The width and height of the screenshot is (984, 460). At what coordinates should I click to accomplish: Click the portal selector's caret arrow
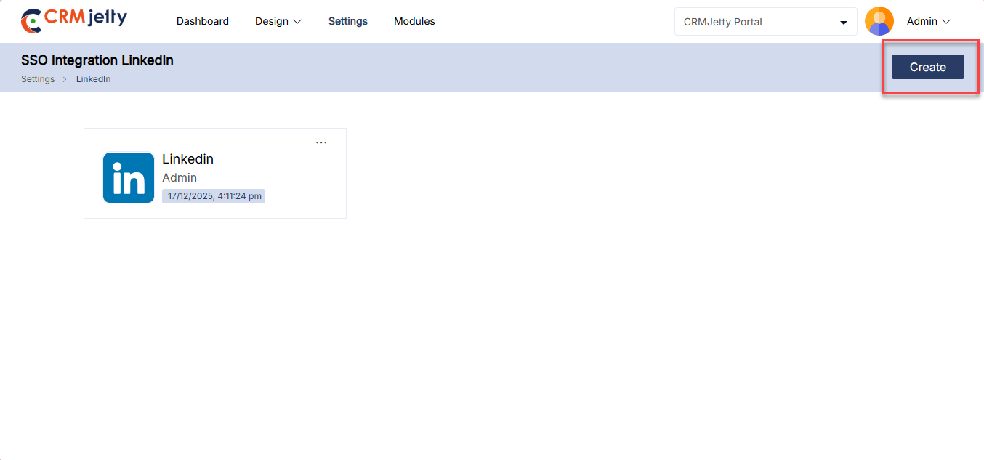click(844, 23)
